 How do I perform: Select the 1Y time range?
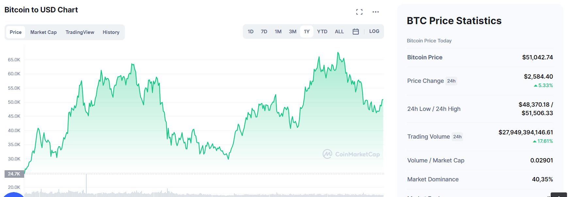click(307, 32)
